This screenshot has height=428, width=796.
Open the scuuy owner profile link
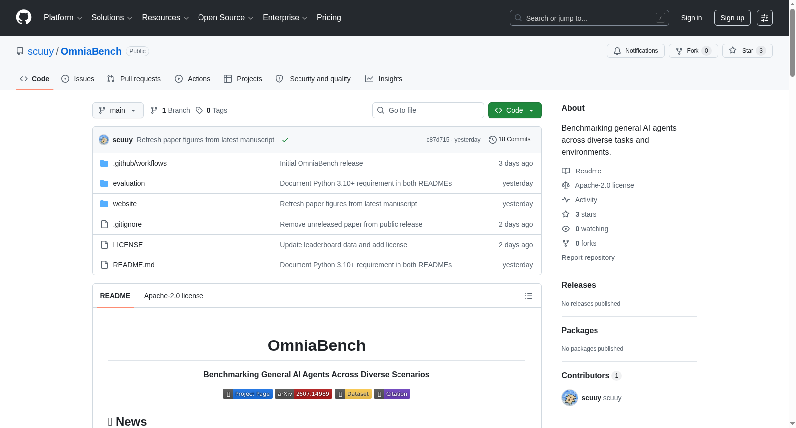(x=41, y=51)
